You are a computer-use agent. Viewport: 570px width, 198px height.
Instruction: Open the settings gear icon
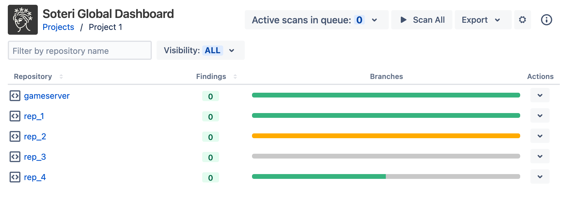(522, 20)
